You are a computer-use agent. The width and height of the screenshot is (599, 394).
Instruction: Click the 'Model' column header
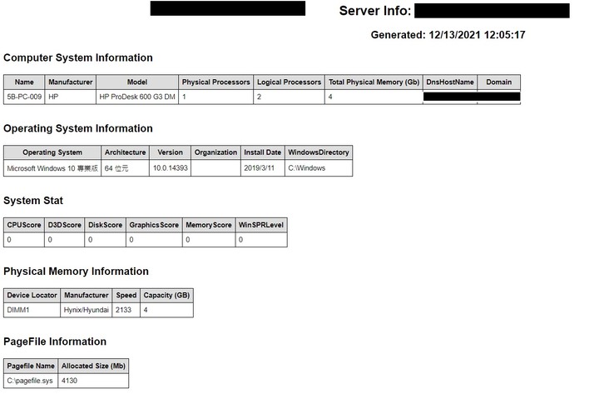[x=137, y=82]
